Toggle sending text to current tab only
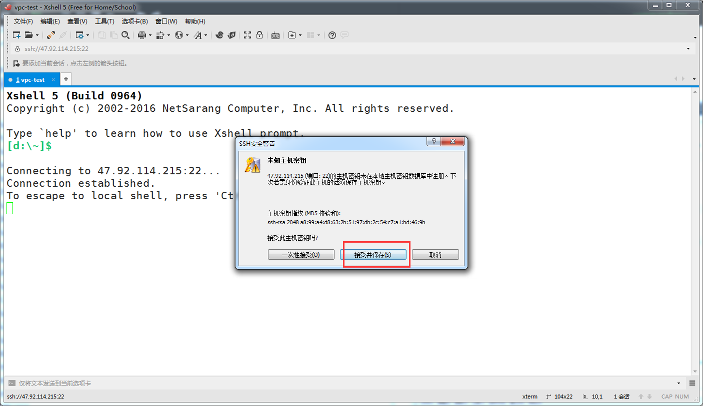 [11, 383]
